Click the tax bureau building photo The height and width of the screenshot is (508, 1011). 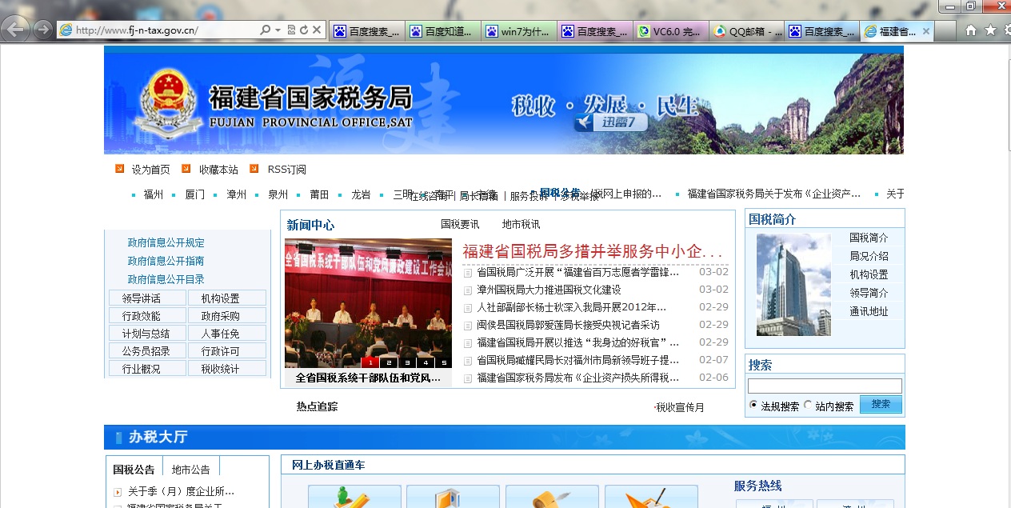pyautogui.click(x=793, y=284)
